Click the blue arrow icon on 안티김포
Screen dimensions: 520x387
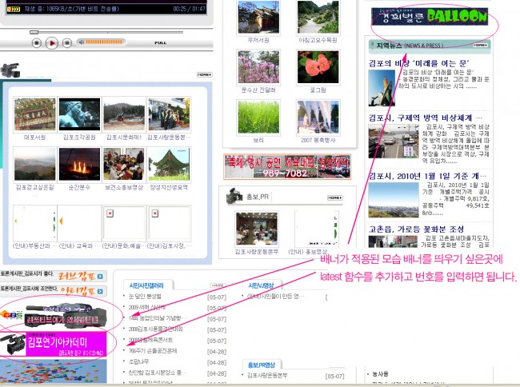pyautogui.click(x=100, y=291)
